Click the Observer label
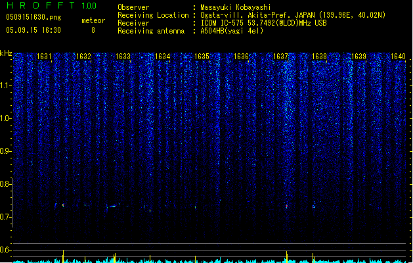Screen dimensions: 413x263 [x=133, y=7]
